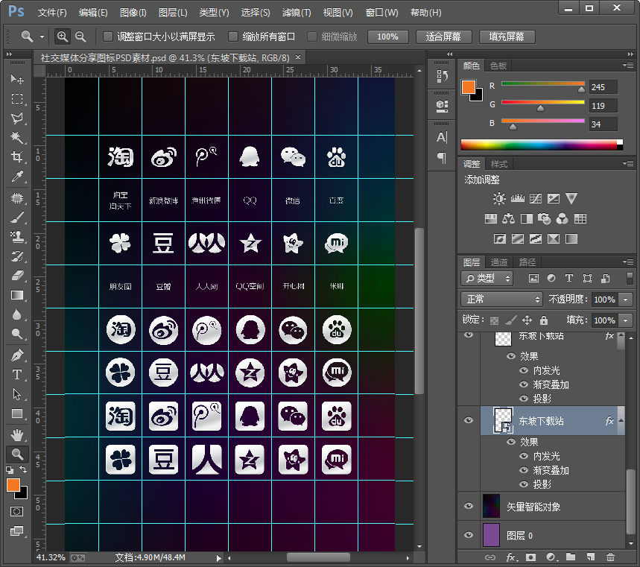Select the Eyedropper tool
The width and height of the screenshot is (640, 567).
click(17, 177)
